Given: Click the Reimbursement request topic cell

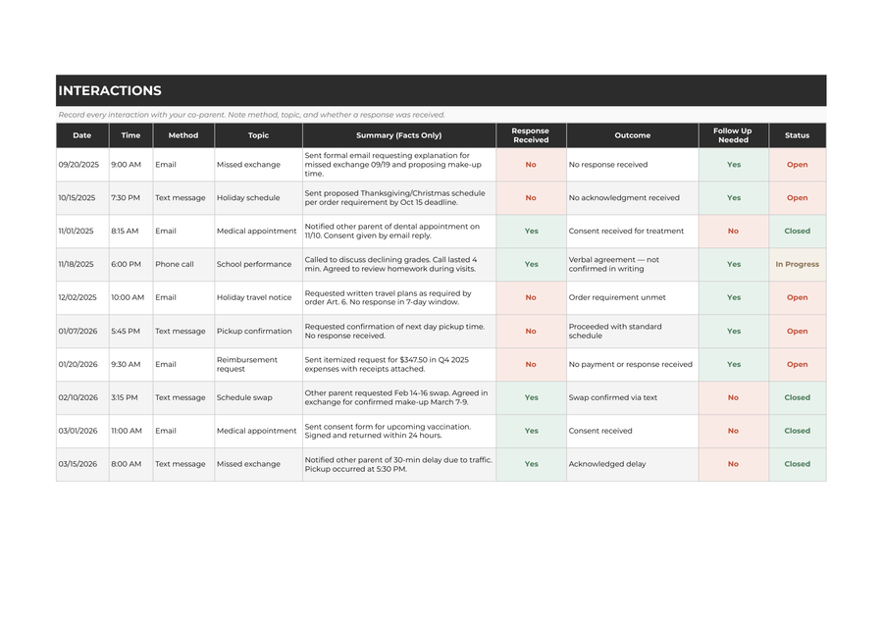Looking at the screenshot, I should 258,364.
